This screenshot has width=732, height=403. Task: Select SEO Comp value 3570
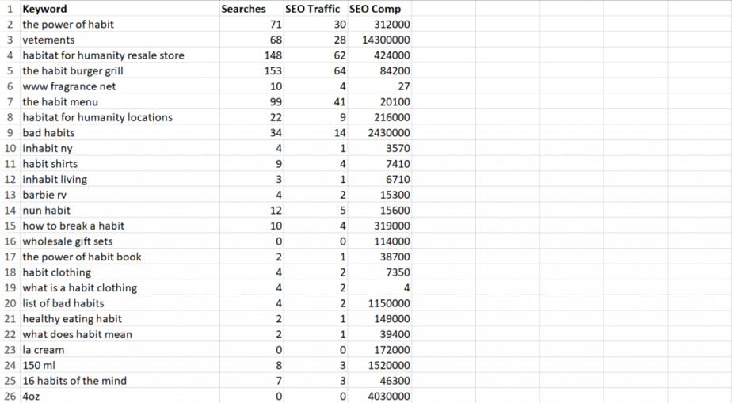click(x=379, y=148)
